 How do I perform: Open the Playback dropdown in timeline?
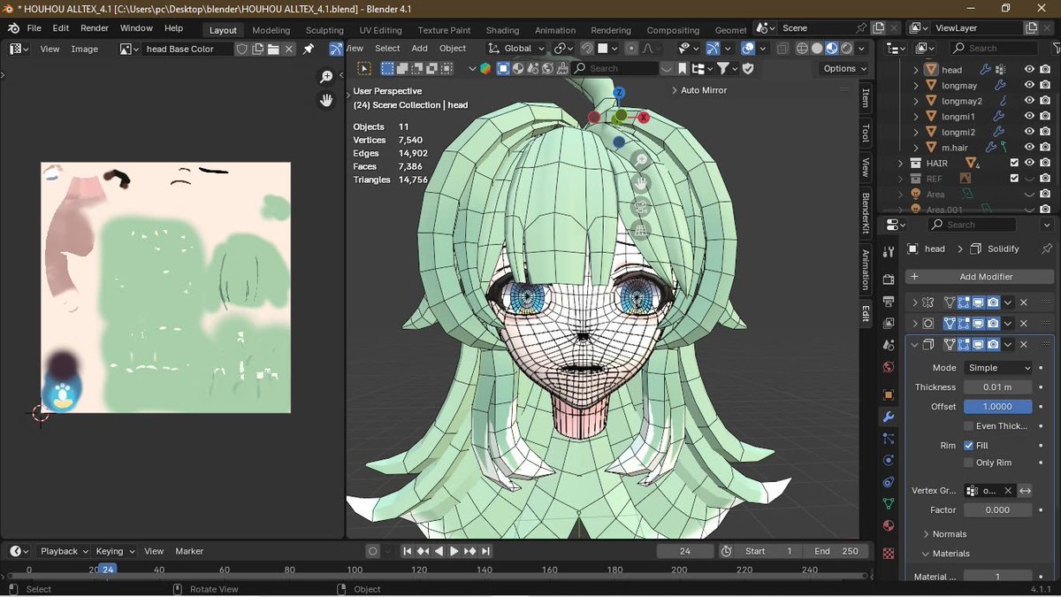64,551
